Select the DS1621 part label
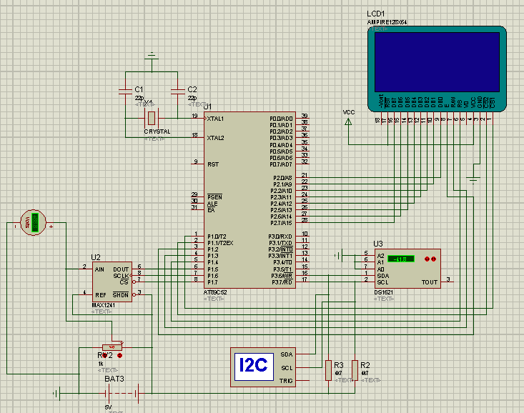The height and width of the screenshot is (413, 524). tap(384, 292)
